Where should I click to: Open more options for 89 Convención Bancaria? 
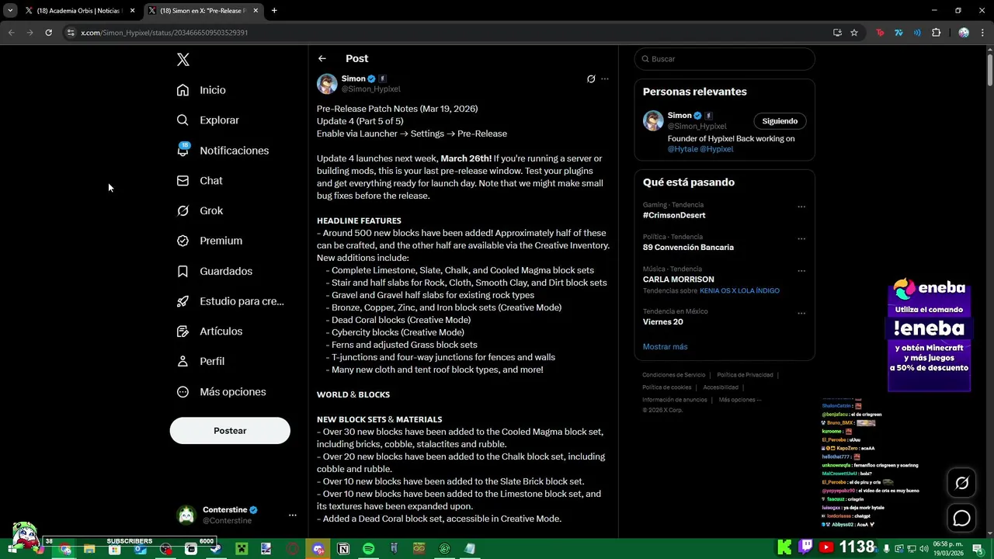tap(801, 239)
